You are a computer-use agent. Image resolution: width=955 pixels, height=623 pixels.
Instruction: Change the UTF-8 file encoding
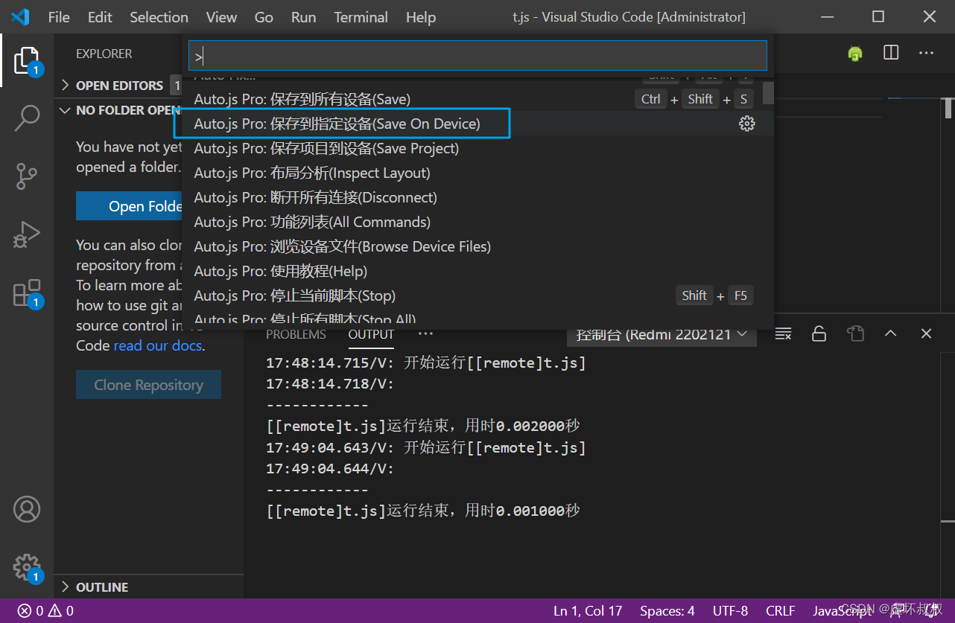[730, 611]
